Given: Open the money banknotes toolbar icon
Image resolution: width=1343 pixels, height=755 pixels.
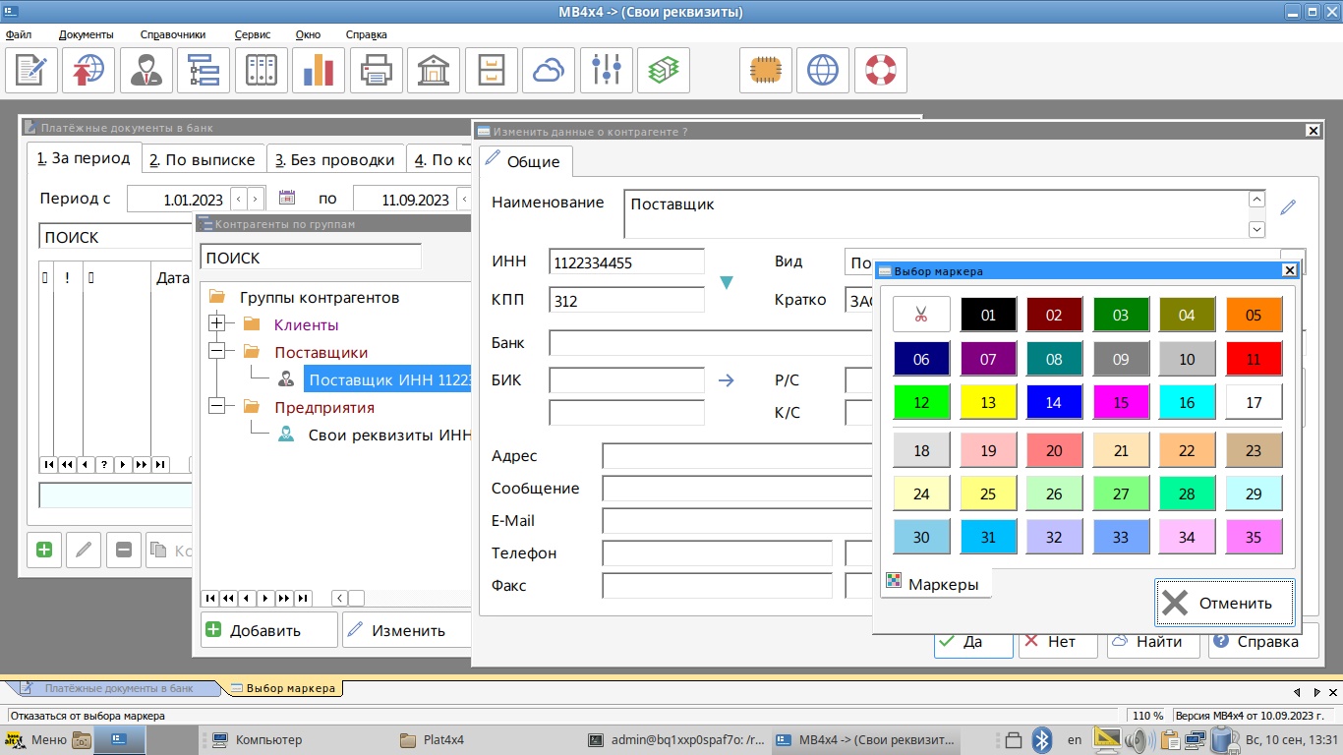Looking at the screenshot, I should tap(664, 70).
